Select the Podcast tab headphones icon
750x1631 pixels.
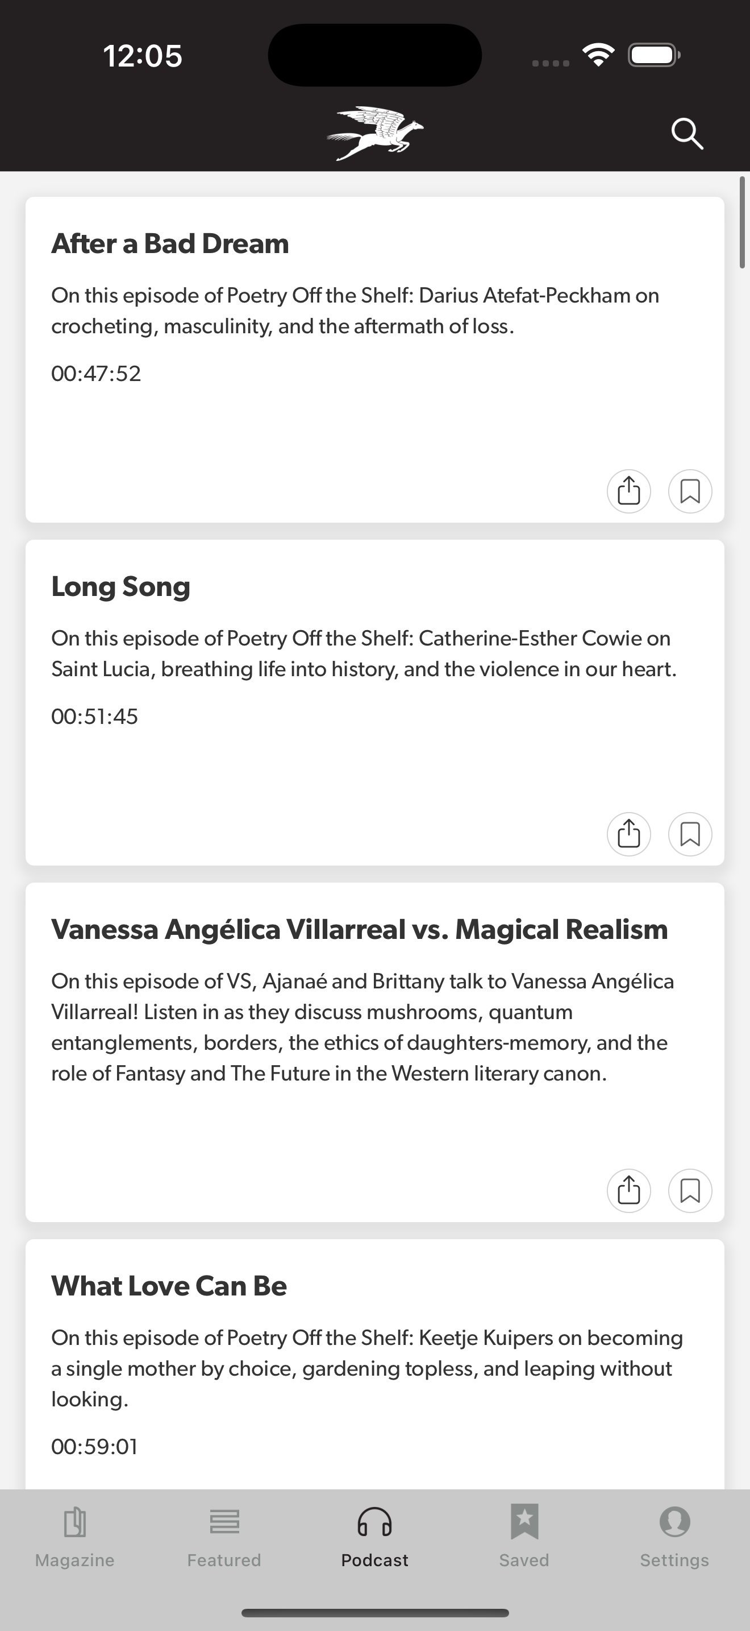[x=375, y=1522]
